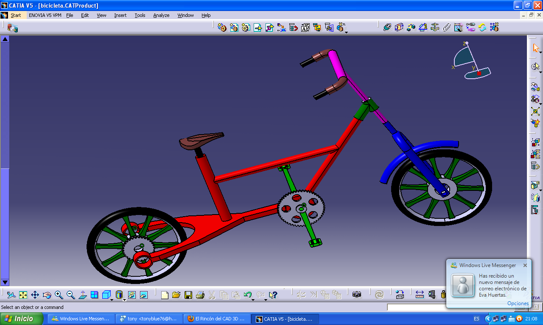Click the New Product tool icon
The height and width of the screenshot is (325, 543).
coord(234,28)
